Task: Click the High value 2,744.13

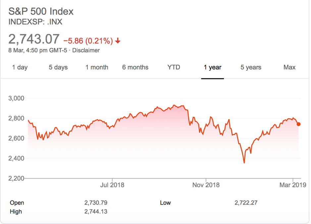Action: [96, 211]
